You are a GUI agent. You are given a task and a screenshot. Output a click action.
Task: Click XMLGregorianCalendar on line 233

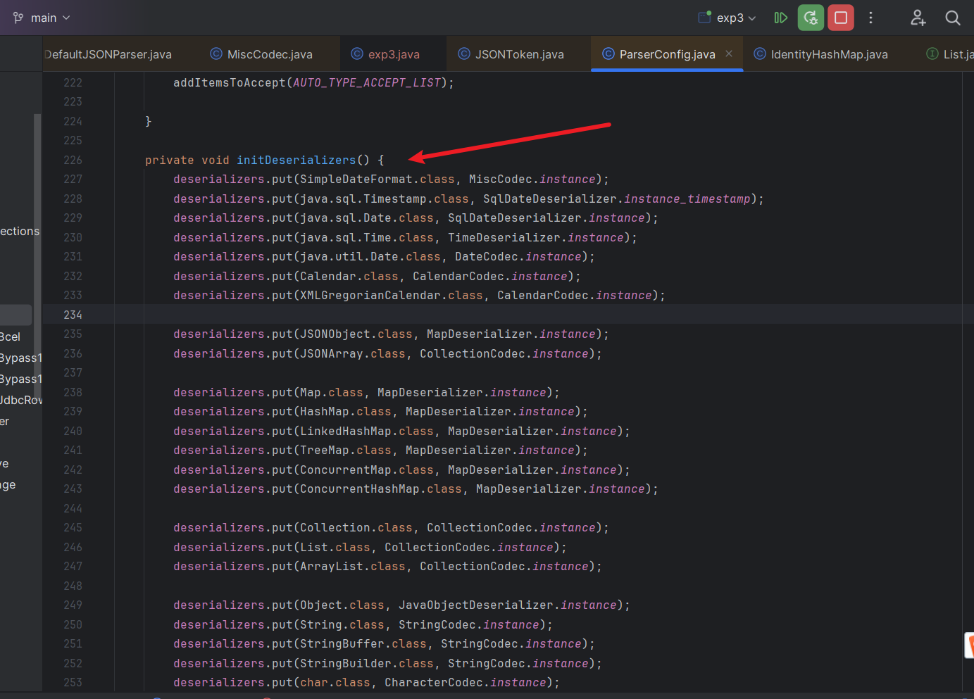coord(370,296)
